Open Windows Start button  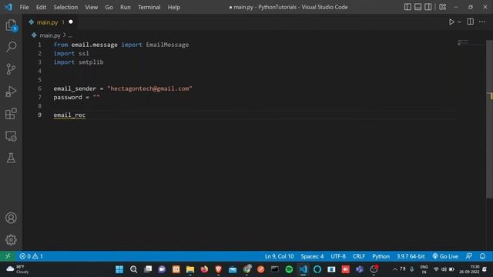pyautogui.click(x=119, y=269)
